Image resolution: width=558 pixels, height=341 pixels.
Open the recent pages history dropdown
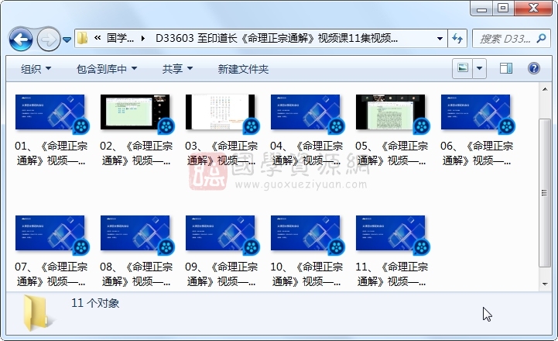tap(67, 40)
